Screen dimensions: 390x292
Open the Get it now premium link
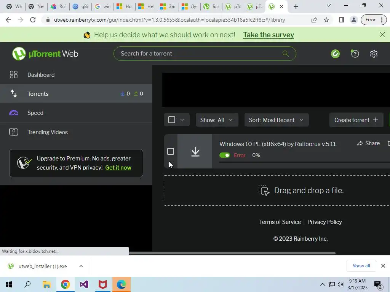click(118, 168)
